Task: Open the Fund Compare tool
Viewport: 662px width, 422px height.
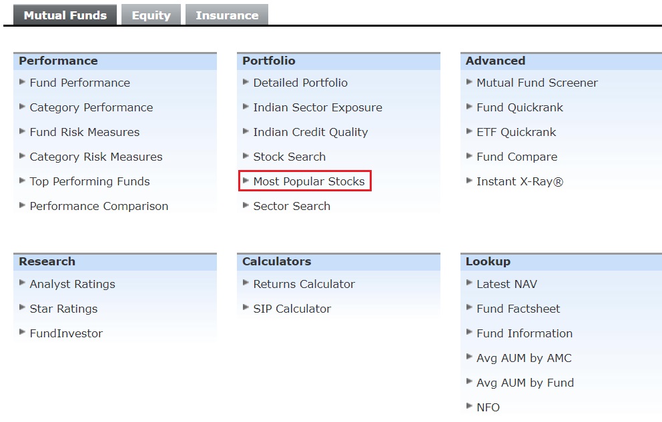Action: 517,157
